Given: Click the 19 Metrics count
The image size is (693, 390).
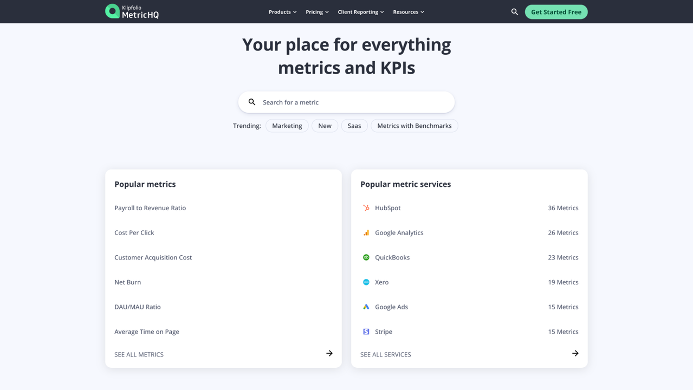Looking at the screenshot, I should pos(563,282).
